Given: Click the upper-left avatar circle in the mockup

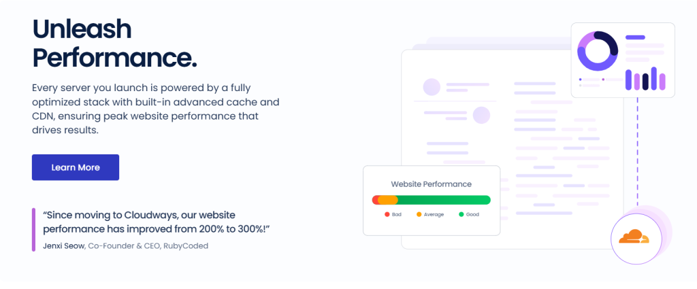Looking at the screenshot, I should (x=432, y=87).
